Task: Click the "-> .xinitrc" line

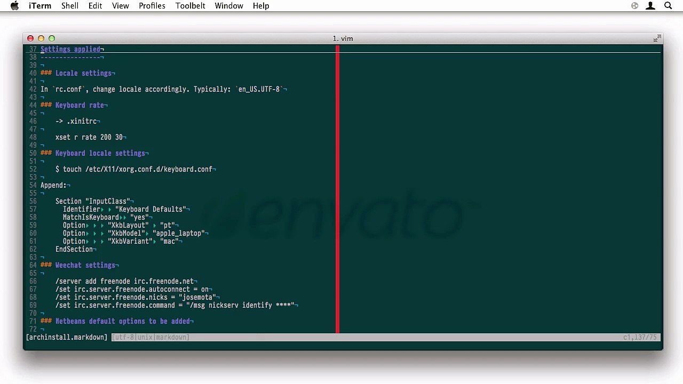Action: click(x=76, y=121)
